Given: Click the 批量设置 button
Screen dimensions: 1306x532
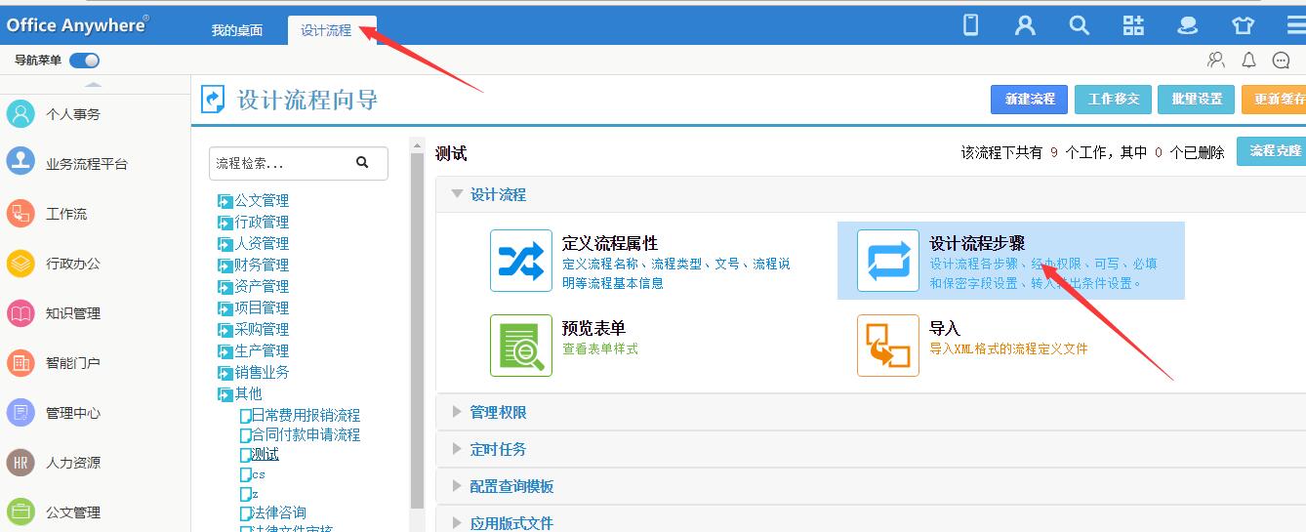Looking at the screenshot, I should pos(1197,100).
